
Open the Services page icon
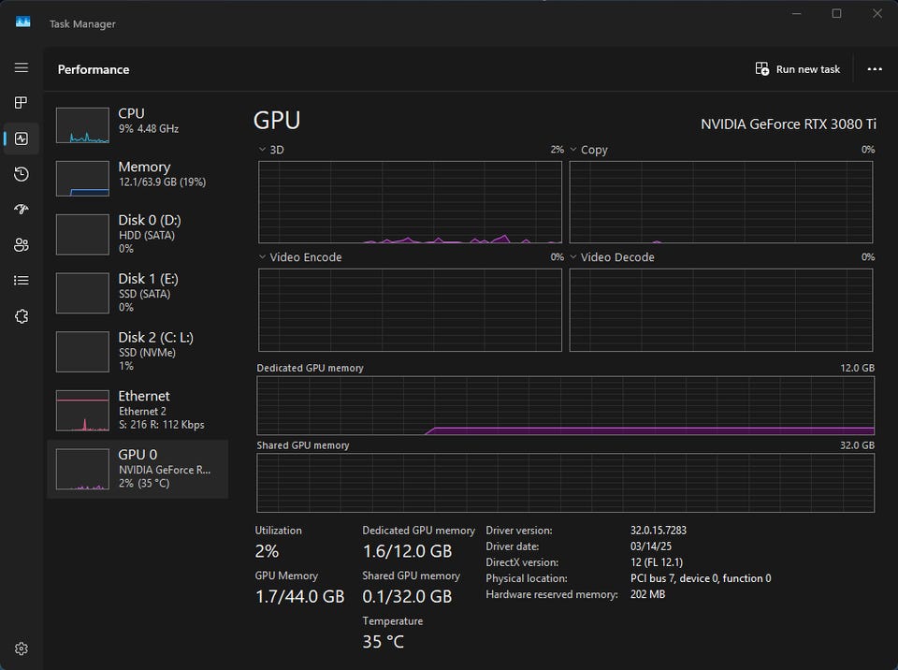point(22,316)
